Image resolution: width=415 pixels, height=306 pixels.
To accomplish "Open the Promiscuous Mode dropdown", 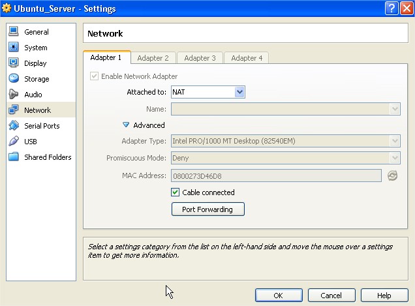I will (x=285, y=158).
